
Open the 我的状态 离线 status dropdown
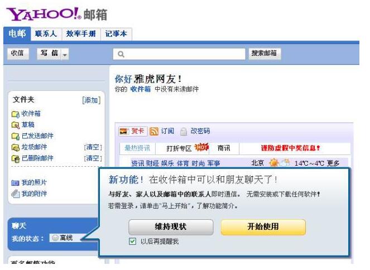pos(66,238)
